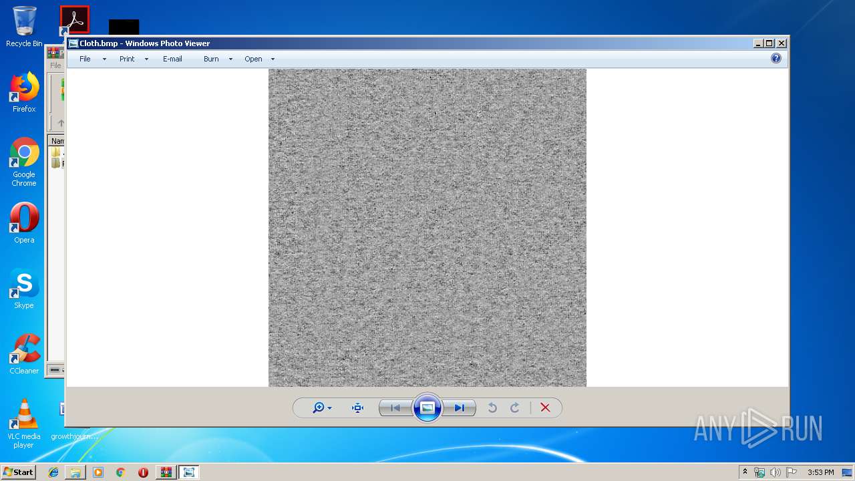Open the zoom magnifier control
Viewport: 855px width, 481px height.
319,408
